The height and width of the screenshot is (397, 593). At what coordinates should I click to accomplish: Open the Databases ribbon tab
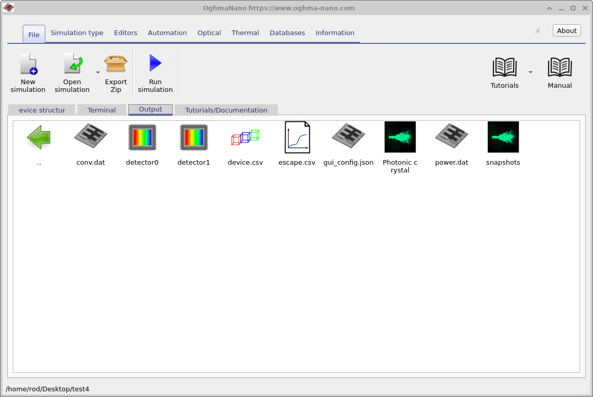click(x=287, y=33)
